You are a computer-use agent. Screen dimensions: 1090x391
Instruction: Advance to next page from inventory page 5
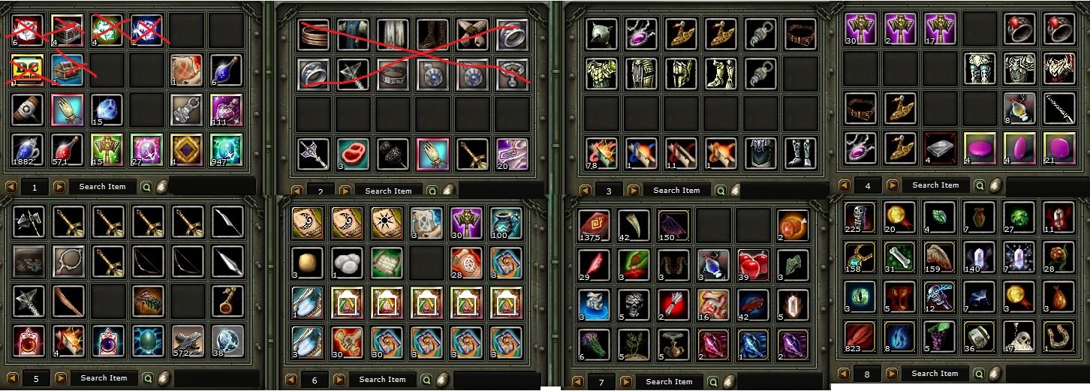click(60, 377)
